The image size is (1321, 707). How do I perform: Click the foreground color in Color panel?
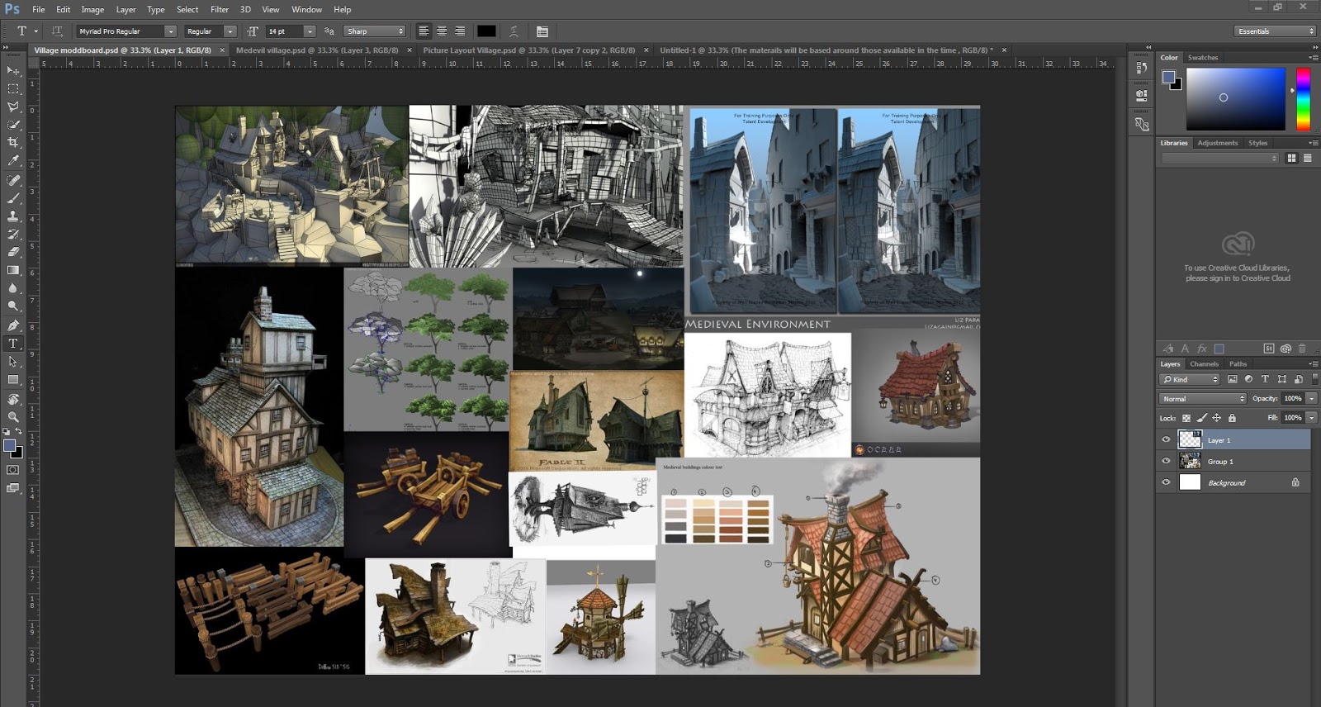[x=1168, y=77]
